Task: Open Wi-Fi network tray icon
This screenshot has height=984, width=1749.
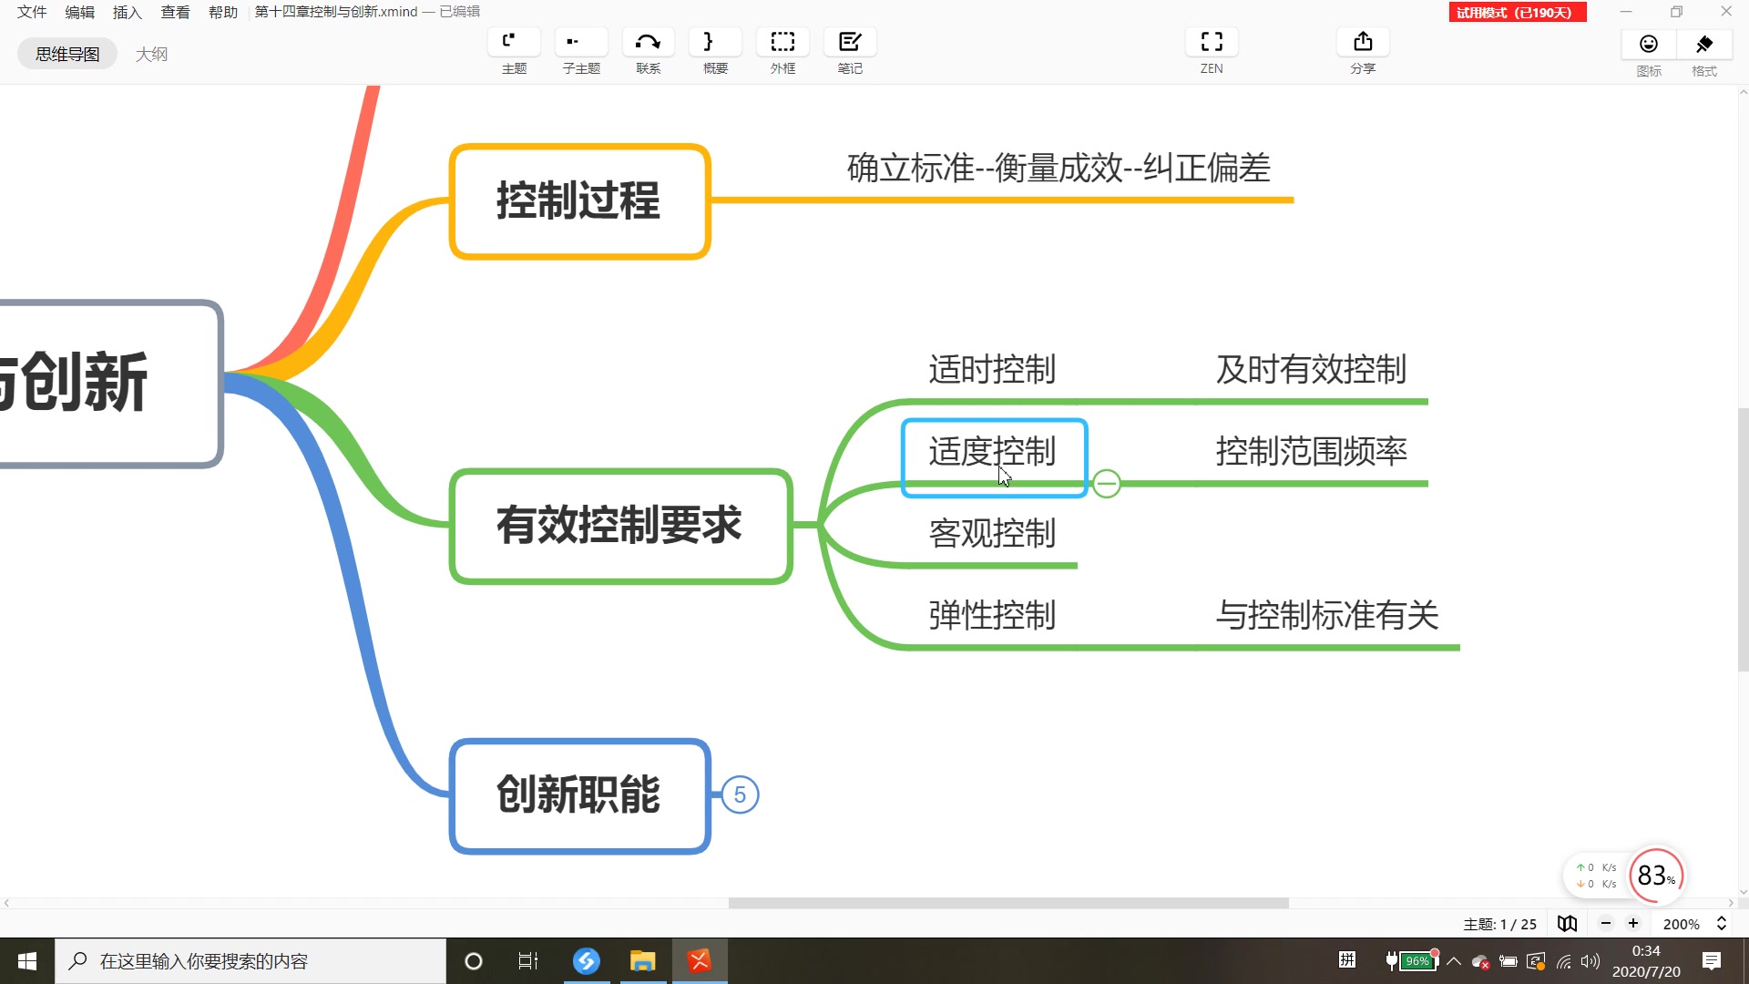Action: (x=1564, y=961)
